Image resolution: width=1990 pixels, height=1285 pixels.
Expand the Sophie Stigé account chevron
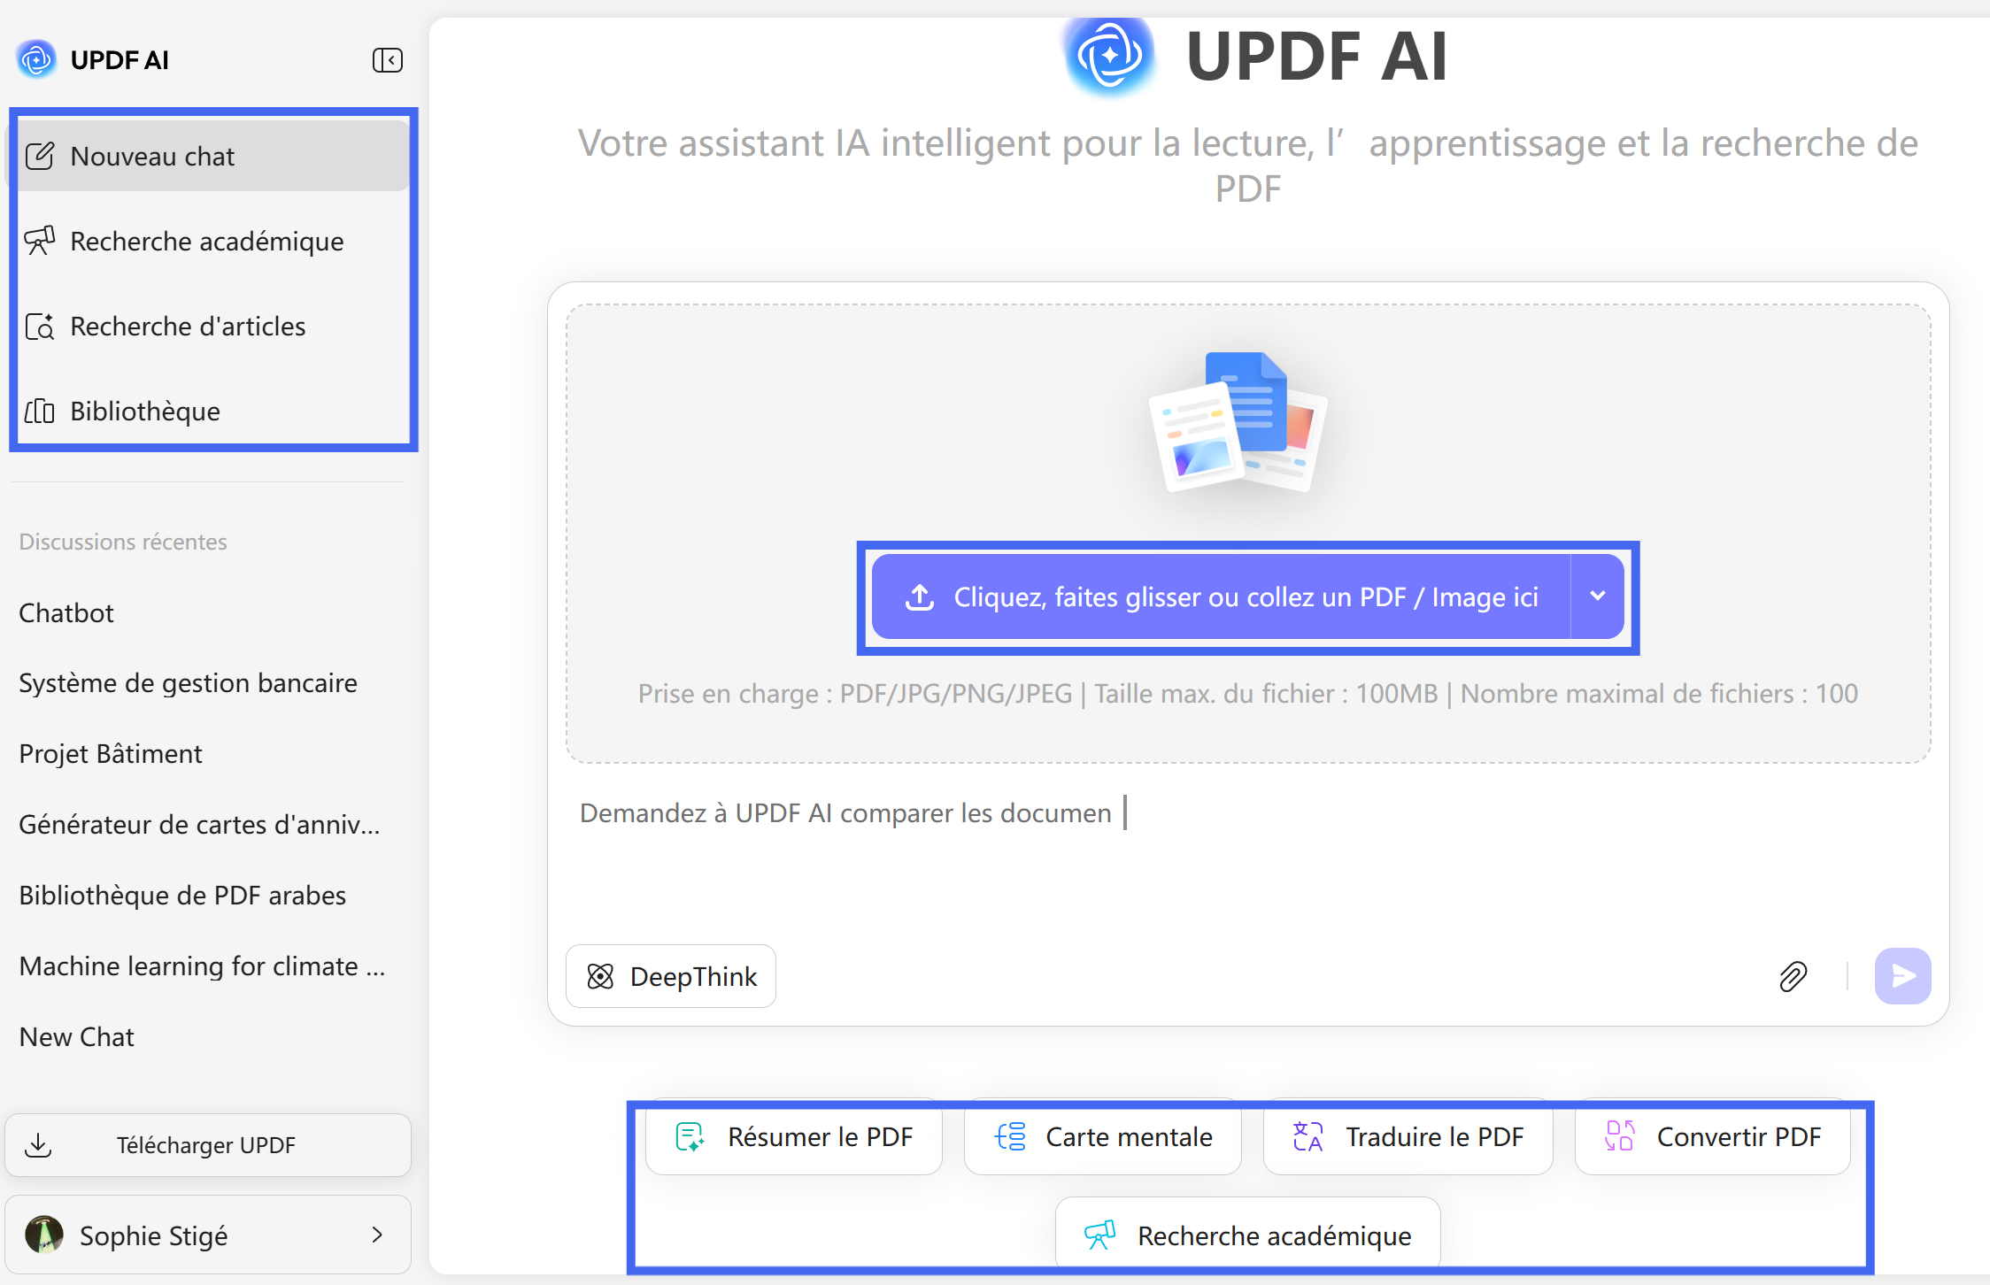[377, 1235]
